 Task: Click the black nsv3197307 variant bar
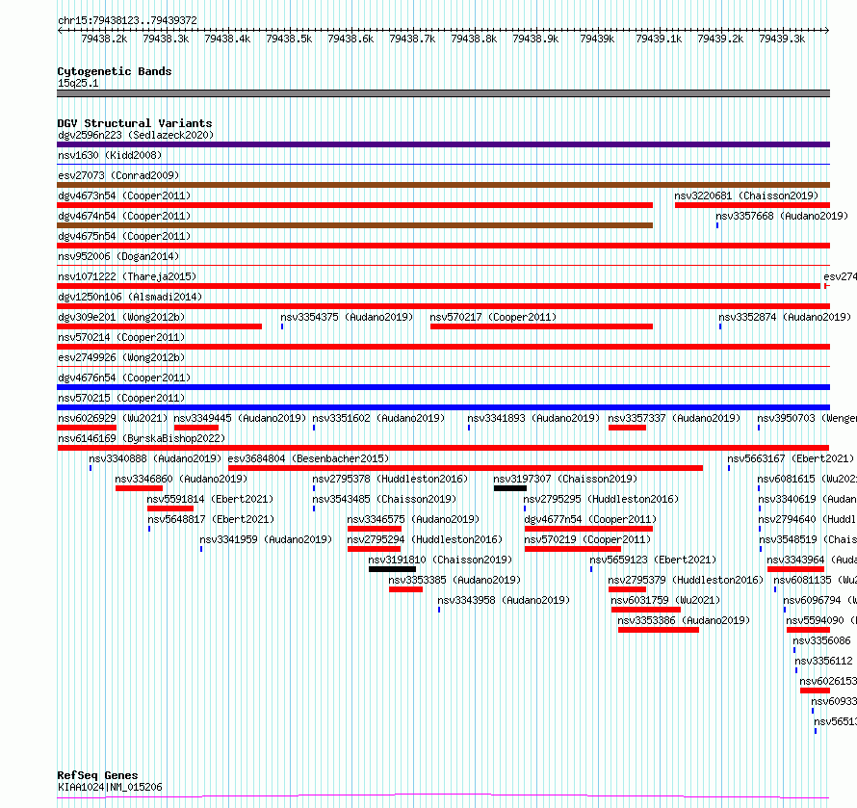point(510,488)
